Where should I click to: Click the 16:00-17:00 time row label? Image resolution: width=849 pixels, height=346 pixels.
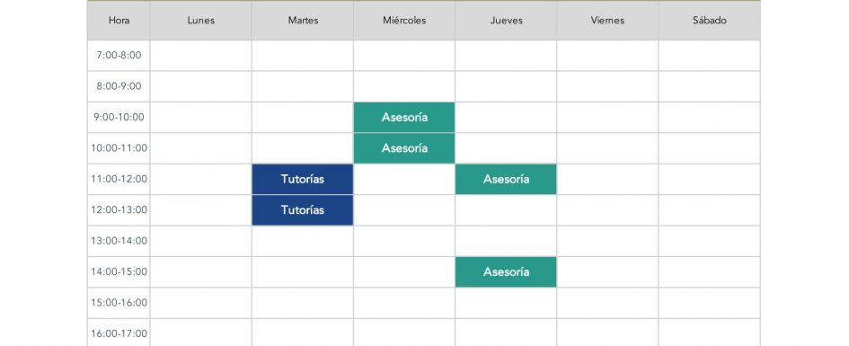[x=119, y=333]
